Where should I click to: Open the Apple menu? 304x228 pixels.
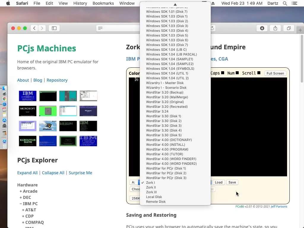[8, 3]
